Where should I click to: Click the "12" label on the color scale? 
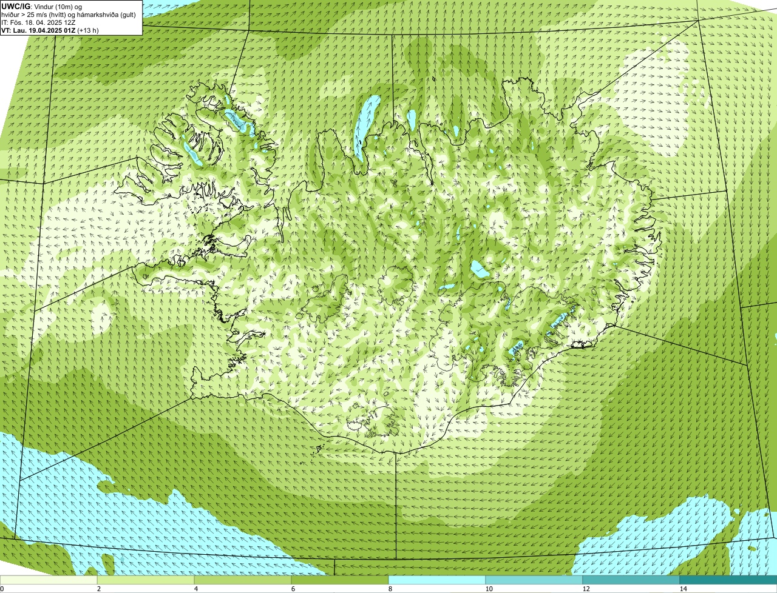pos(586,589)
